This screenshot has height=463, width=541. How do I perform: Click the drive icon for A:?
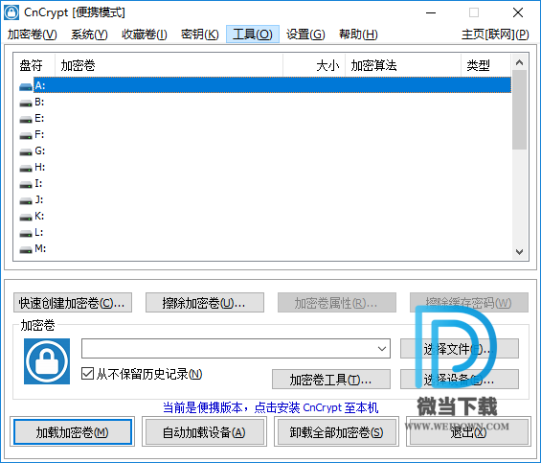click(x=26, y=86)
